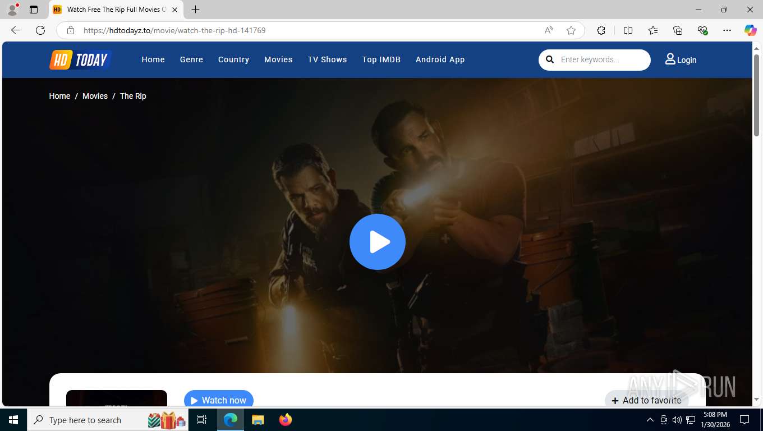Open the Favorites list
Viewport: 763px width, 431px height.
(653, 30)
